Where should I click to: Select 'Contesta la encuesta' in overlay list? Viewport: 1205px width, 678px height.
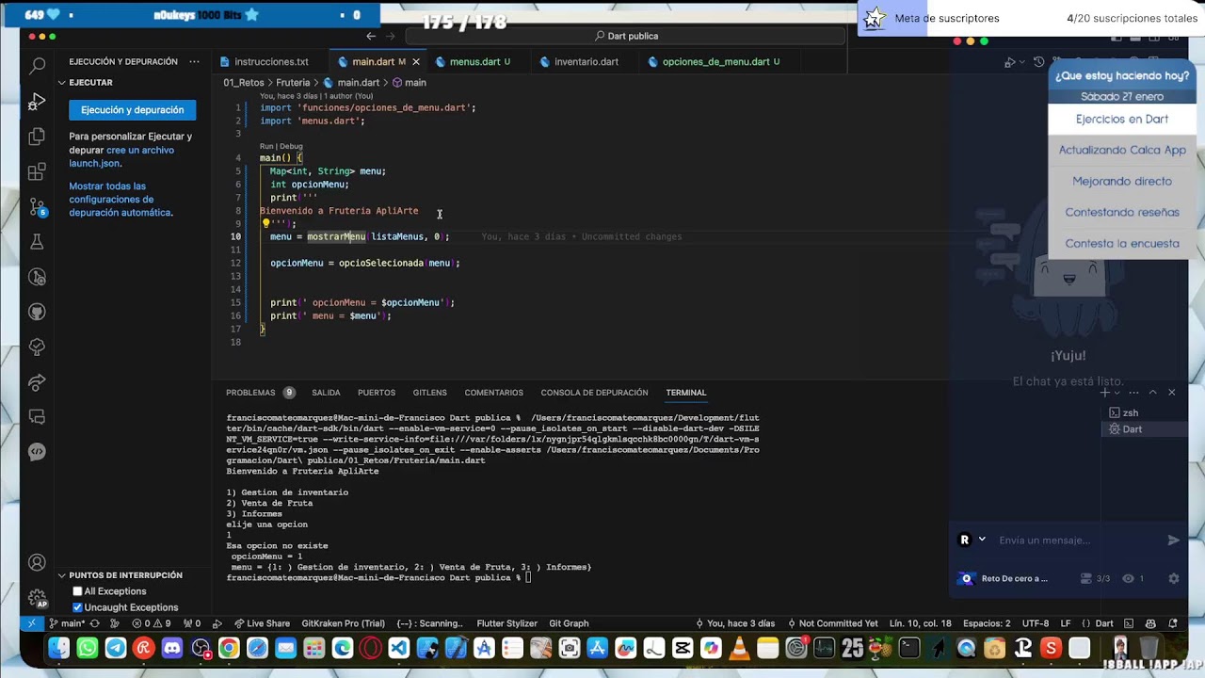(1122, 244)
